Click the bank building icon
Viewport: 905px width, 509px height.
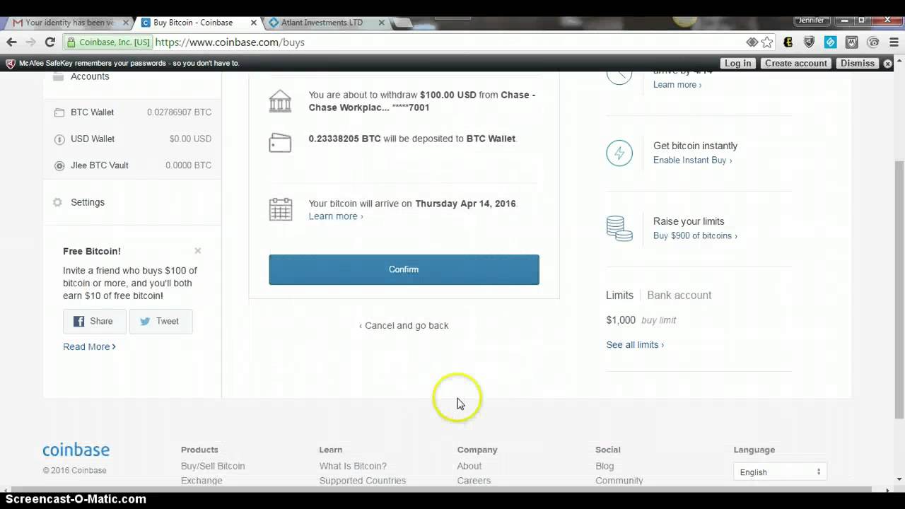[280, 100]
